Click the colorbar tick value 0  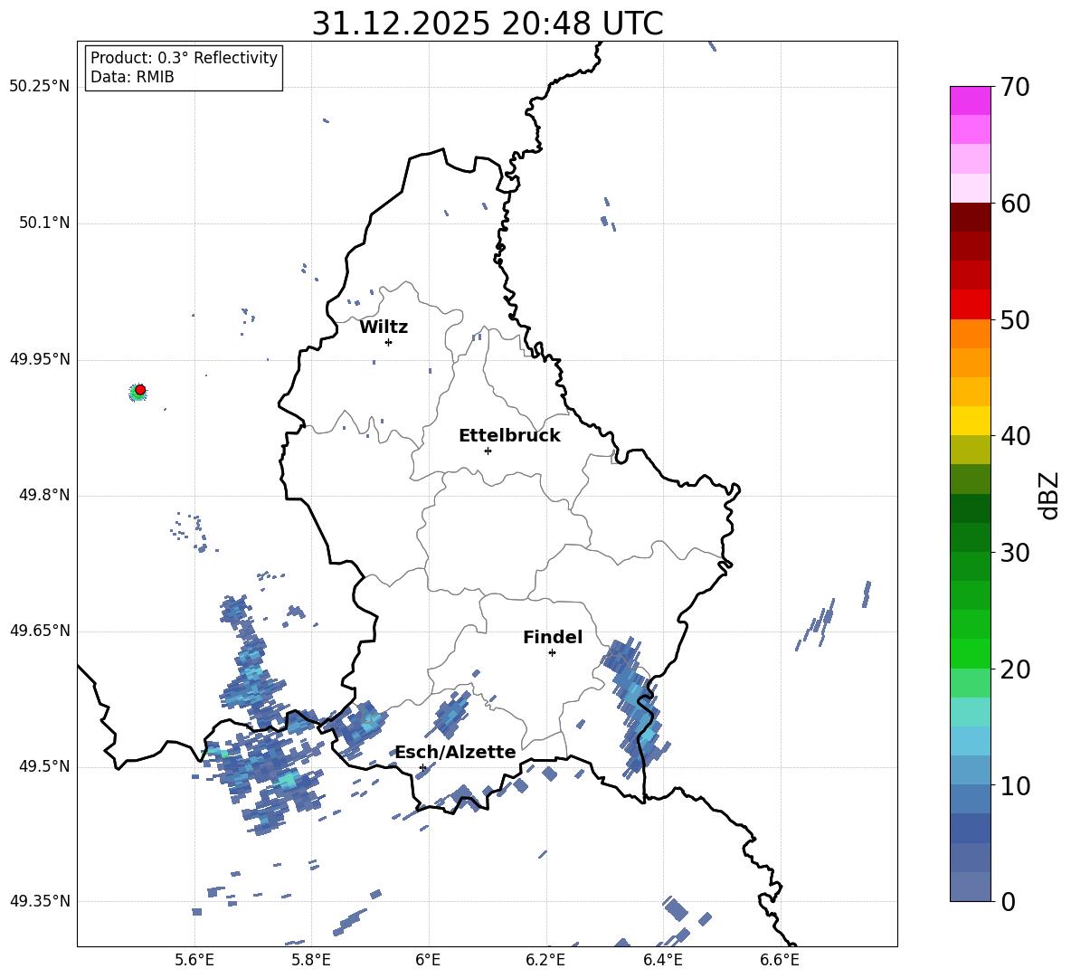1008,901
